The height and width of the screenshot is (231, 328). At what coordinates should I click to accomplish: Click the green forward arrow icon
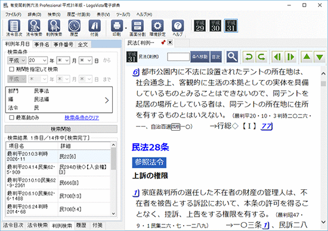(261, 57)
